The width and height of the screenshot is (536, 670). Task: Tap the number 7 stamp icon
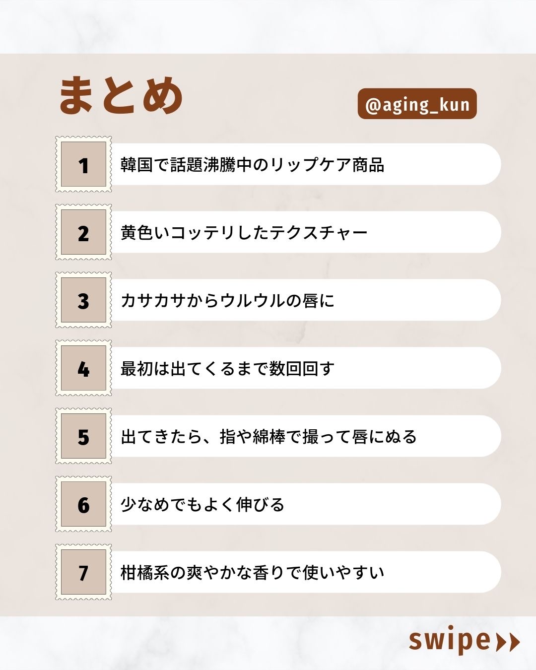(x=83, y=572)
